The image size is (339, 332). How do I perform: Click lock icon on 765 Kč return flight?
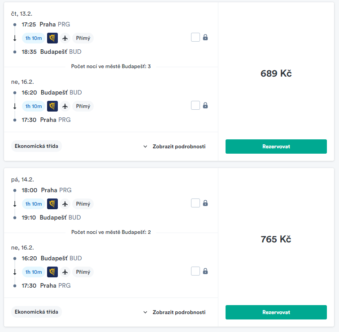point(205,271)
